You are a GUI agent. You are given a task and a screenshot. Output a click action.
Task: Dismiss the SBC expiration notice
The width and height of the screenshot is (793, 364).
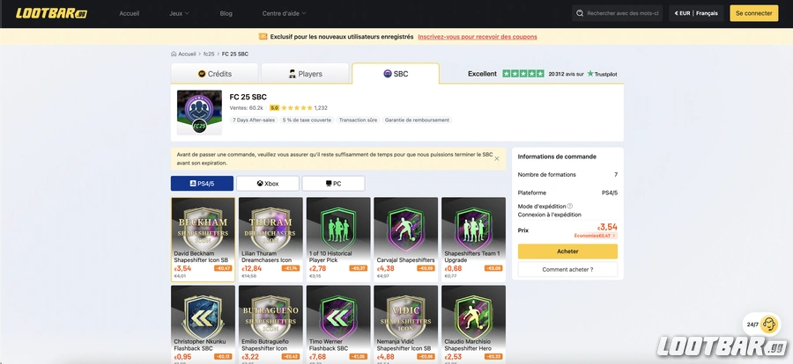pos(497,158)
